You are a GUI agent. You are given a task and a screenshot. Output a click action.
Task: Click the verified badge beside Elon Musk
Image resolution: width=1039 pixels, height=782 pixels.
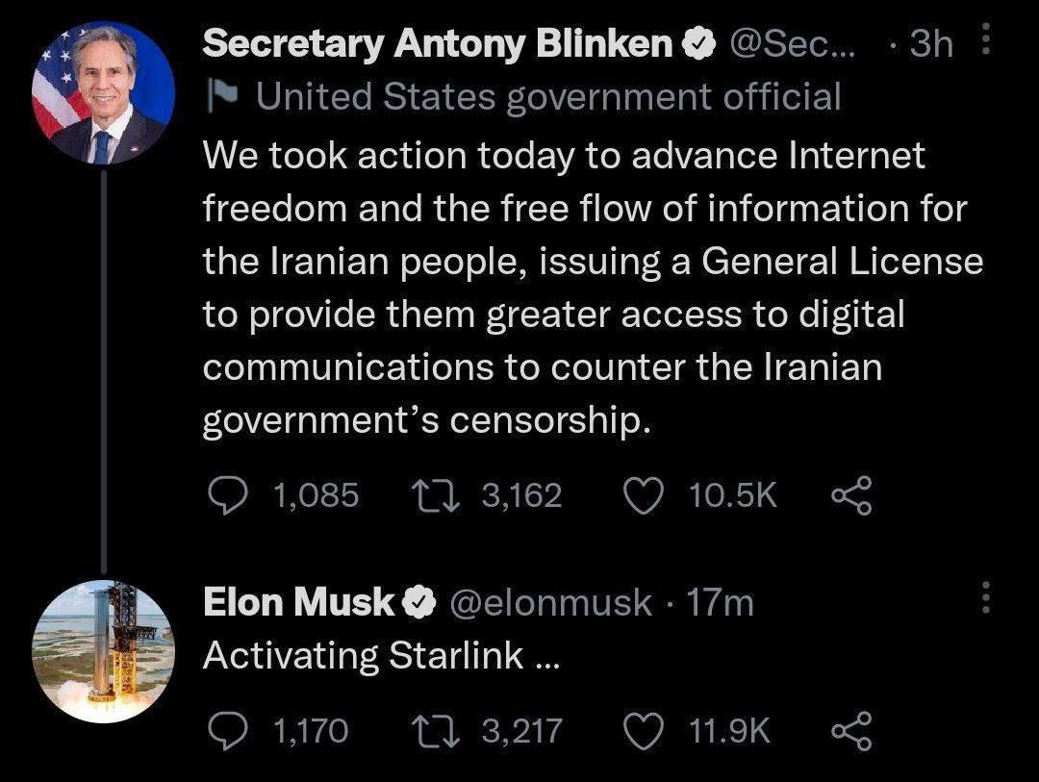click(417, 603)
